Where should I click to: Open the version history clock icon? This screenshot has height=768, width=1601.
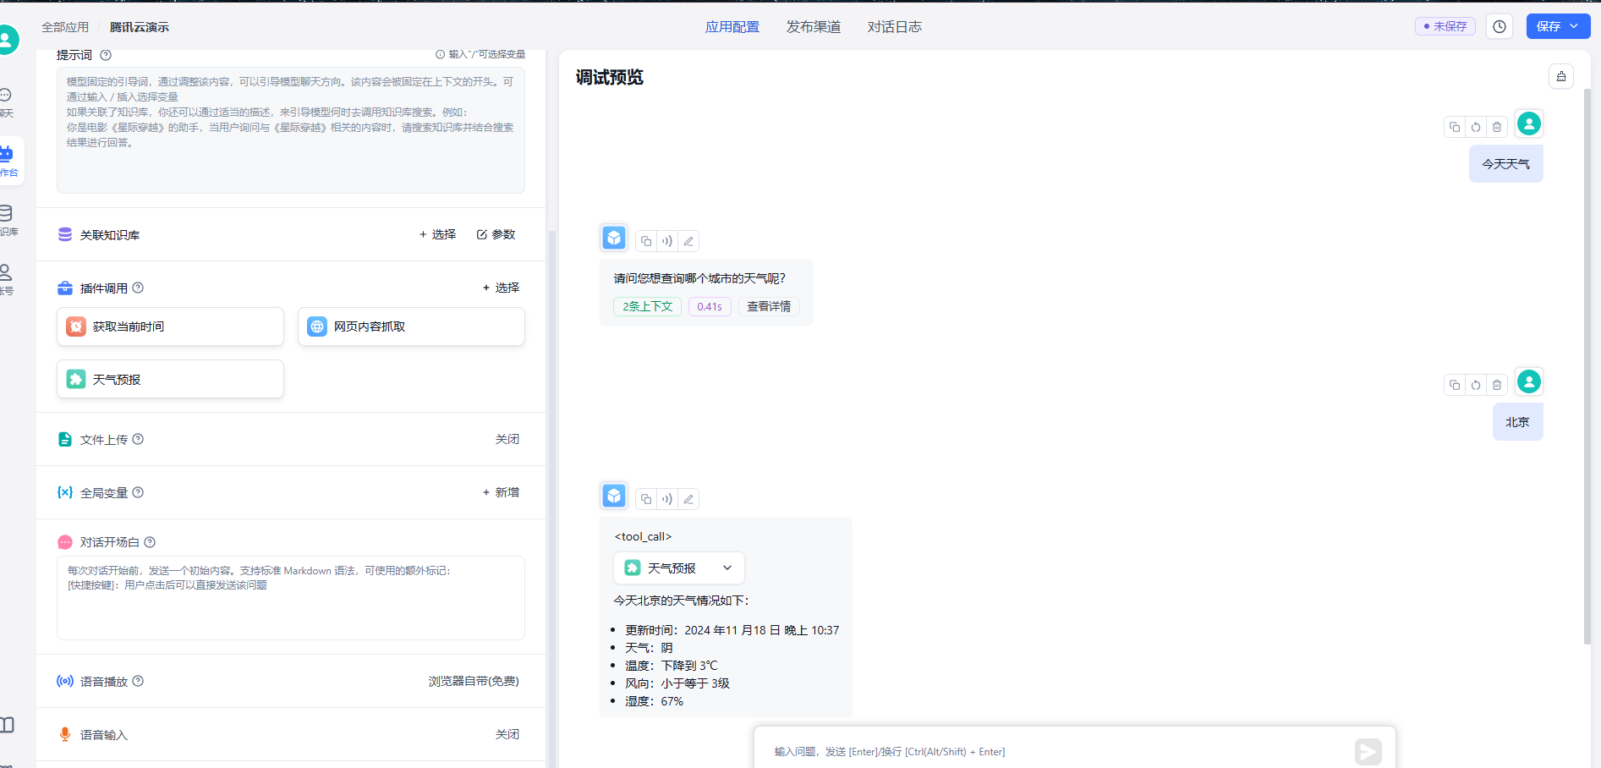point(1500,26)
